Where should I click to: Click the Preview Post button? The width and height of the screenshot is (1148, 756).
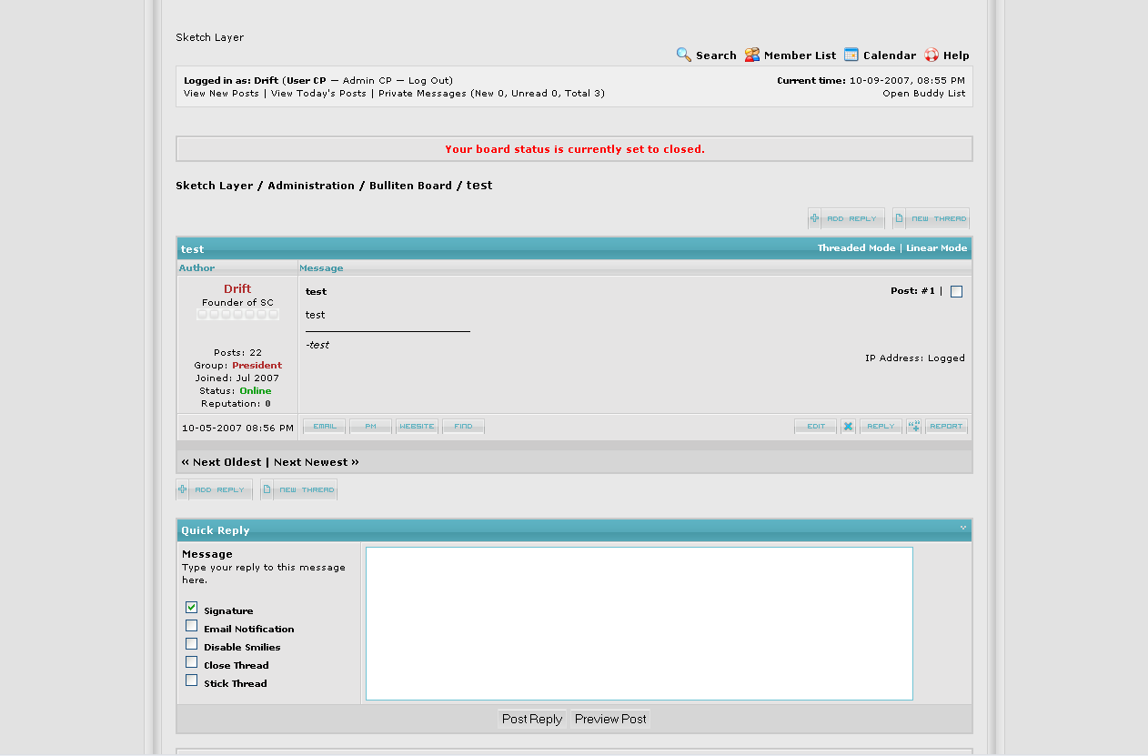click(610, 719)
